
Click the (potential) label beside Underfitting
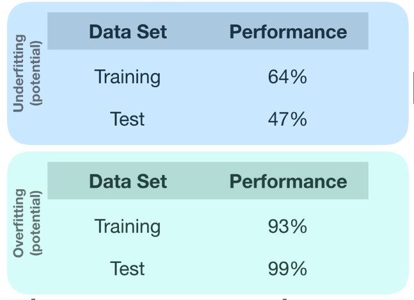coord(36,73)
